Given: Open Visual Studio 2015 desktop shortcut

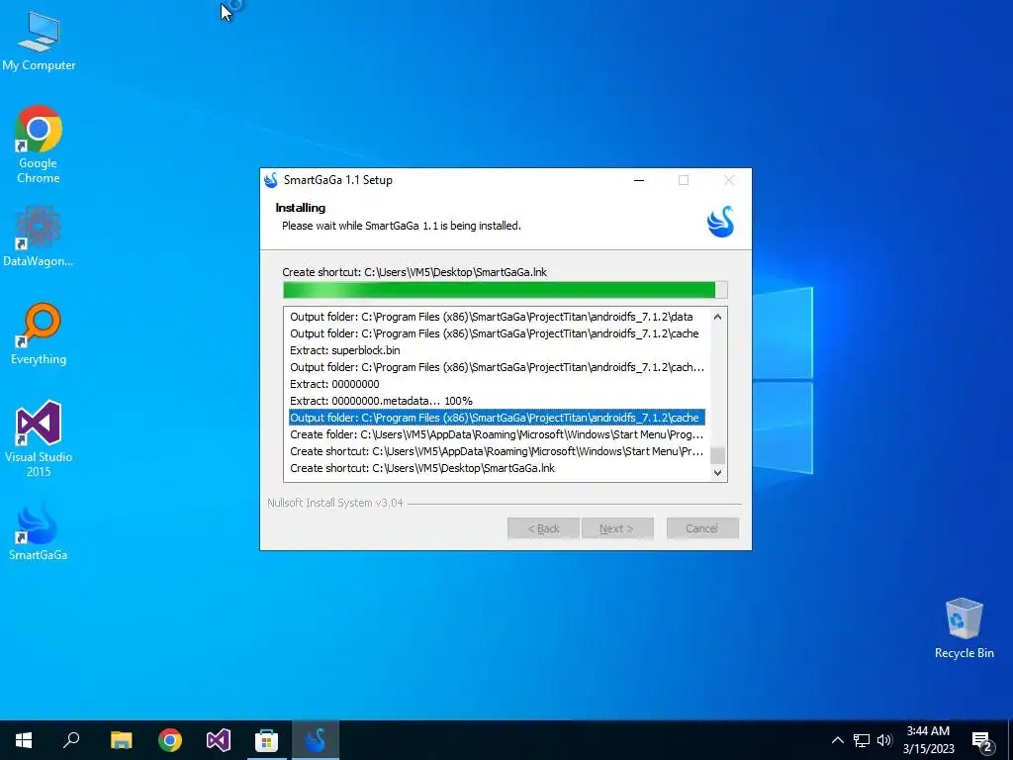Looking at the screenshot, I should 39,438.
